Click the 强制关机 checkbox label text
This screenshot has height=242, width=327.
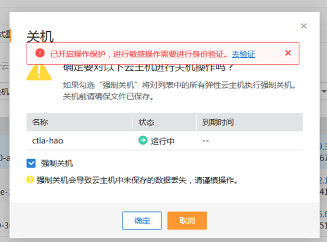tap(57, 163)
